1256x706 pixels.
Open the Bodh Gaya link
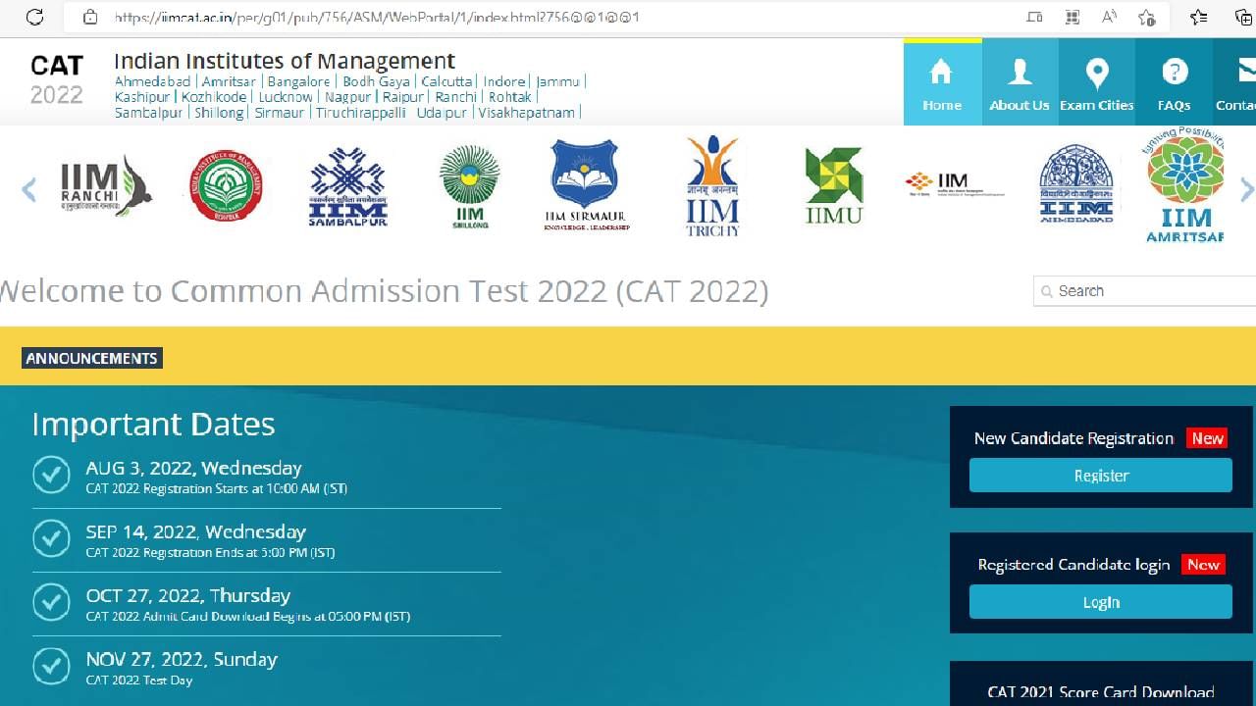pyautogui.click(x=376, y=81)
